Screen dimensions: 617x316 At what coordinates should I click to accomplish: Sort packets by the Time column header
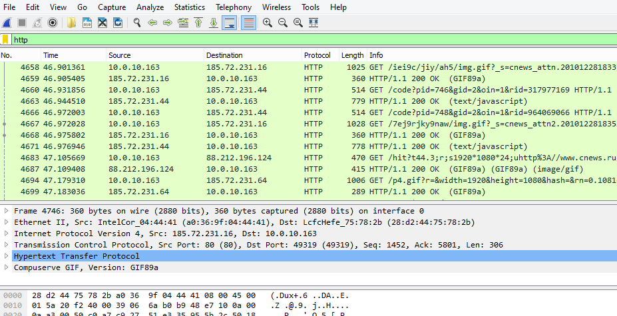click(x=51, y=55)
